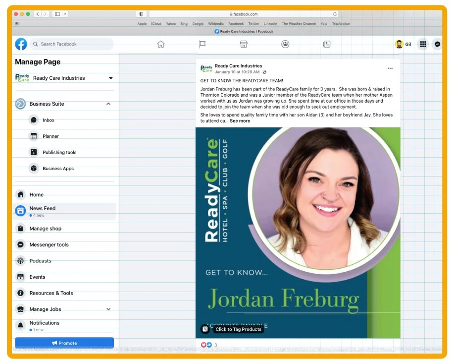Image resolution: width=453 pixels, height=363 pixels.
Task: Select News Feed in the sidebar
Action: coord(64,211)
